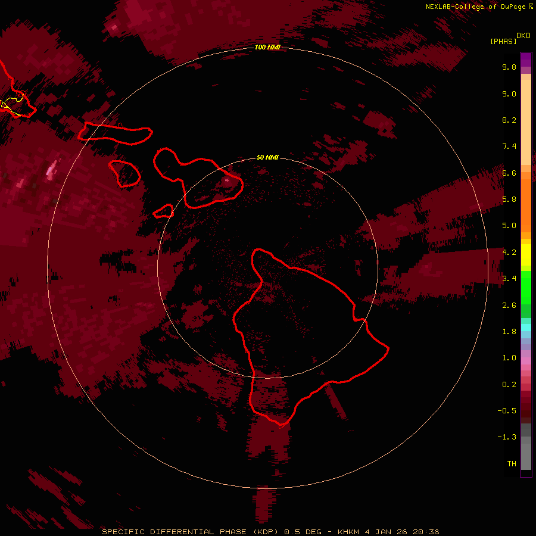Image resolution: width=536 pixels, height=536 pixels.
Task: Select the 0.2 legend value
Action: coord(509,385)
